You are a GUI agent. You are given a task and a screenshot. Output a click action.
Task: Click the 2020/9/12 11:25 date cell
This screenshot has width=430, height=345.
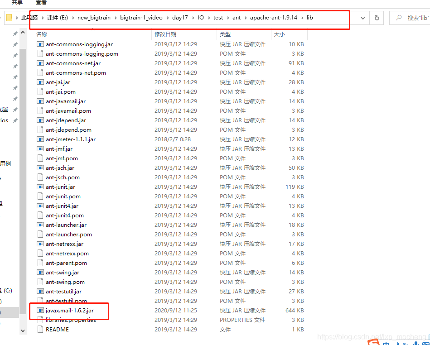tap(175, 311)
